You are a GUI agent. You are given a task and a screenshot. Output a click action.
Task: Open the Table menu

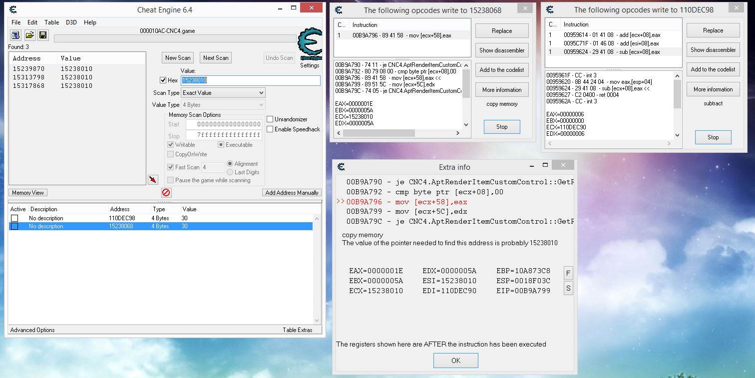[51, 22]
